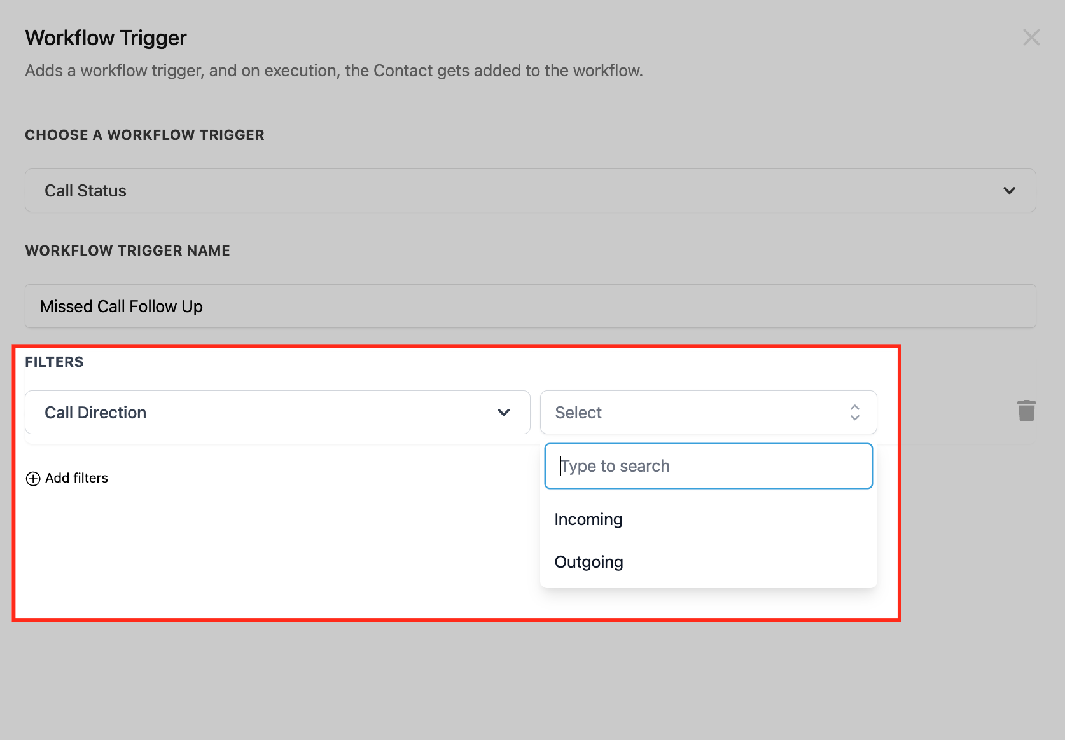The height and width of the screenshot is (740, 1065).
Task: Collapse the Select value dropdown
Action: pos(708,413)
